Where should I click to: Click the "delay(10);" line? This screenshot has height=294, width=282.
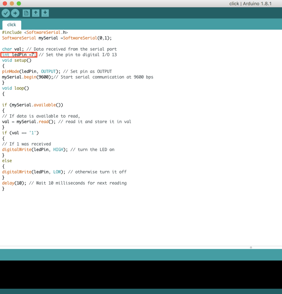tap(64, 183)
